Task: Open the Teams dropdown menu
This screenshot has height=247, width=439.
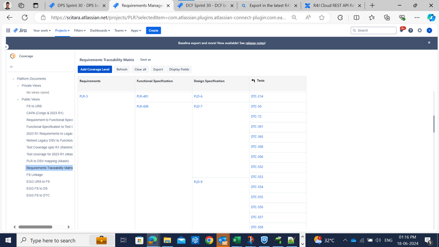Action: (x=120, y=30)
